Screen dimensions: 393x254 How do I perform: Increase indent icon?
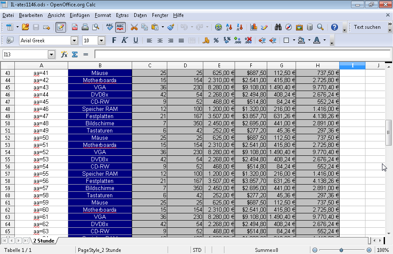click(x=273, y=40)
